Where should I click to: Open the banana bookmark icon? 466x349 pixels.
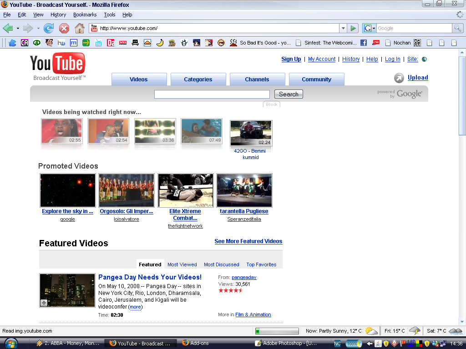(x=160, y=43)
